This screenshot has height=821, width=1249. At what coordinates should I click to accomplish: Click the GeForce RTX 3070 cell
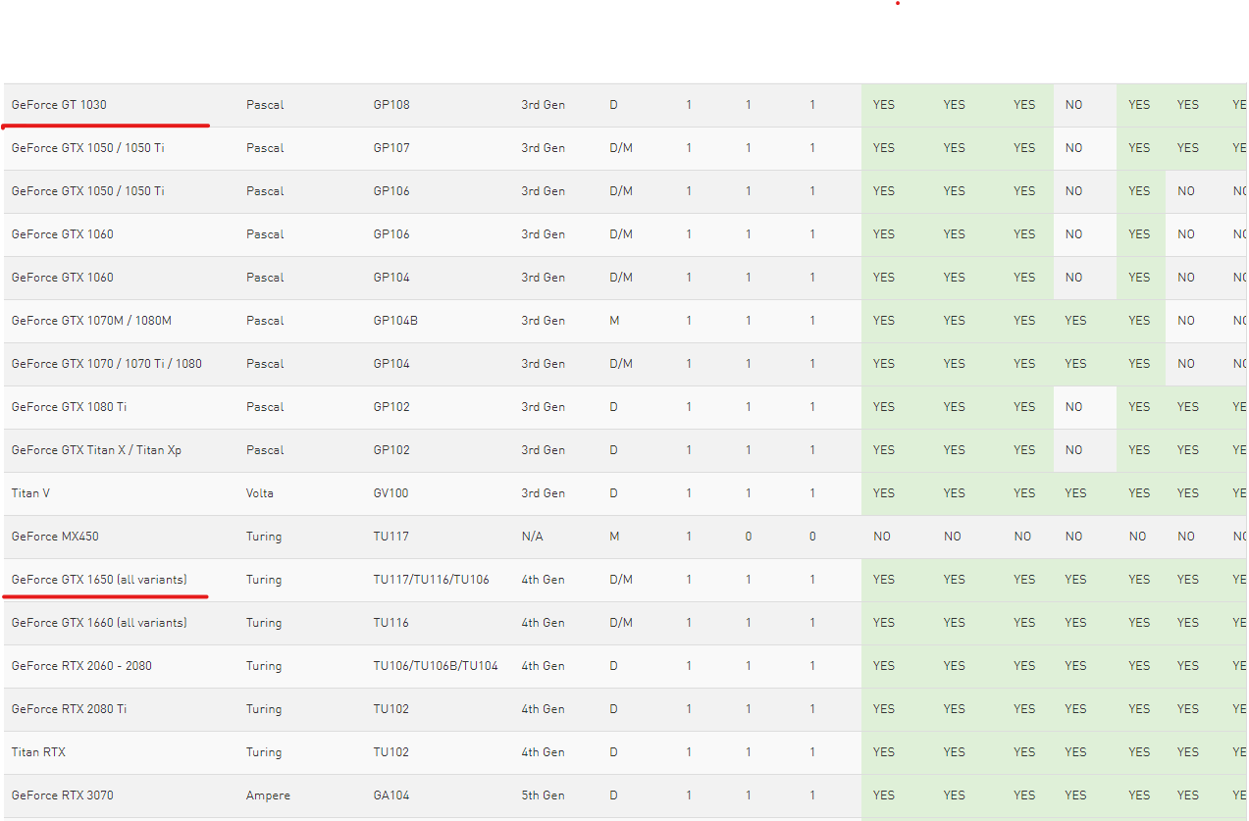coord(62,795)
